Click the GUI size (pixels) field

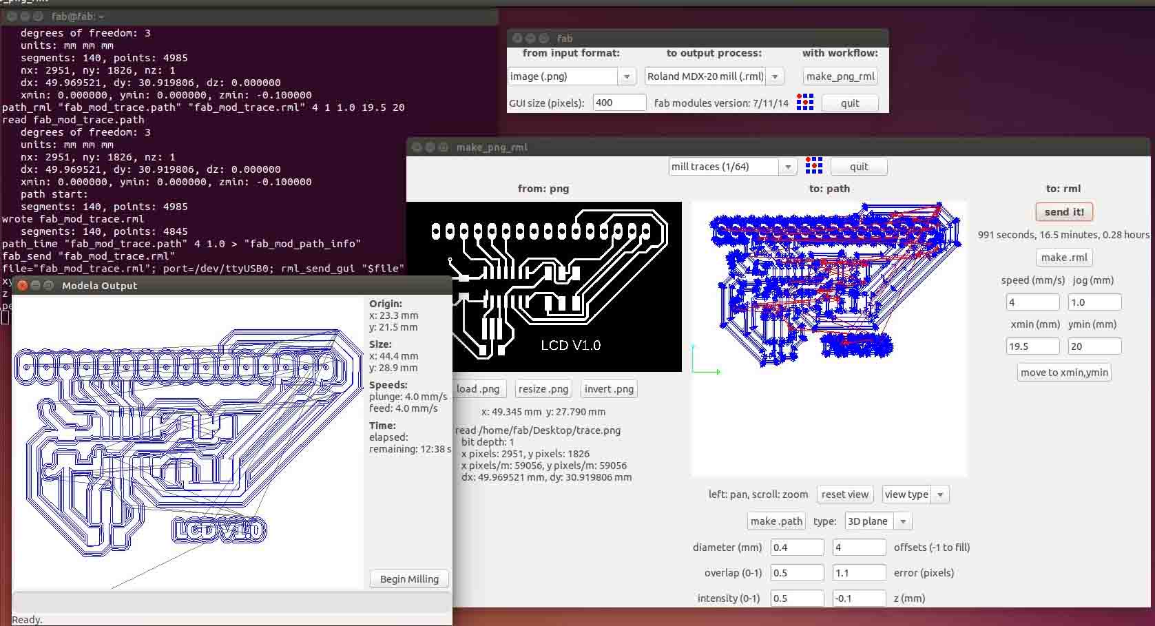[619, 103]
